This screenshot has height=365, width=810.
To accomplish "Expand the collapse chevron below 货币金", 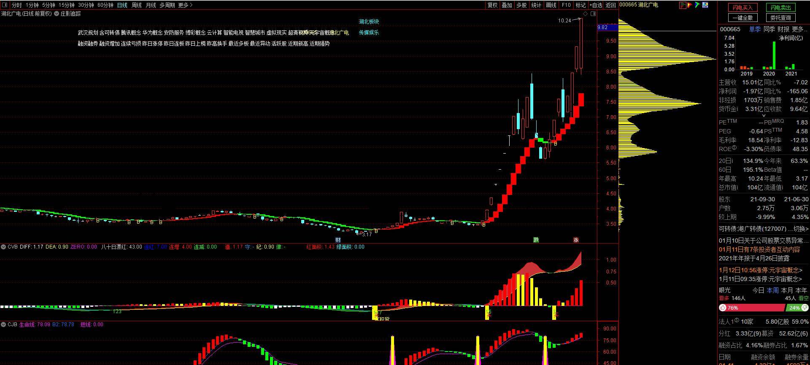I will [764, 115].
